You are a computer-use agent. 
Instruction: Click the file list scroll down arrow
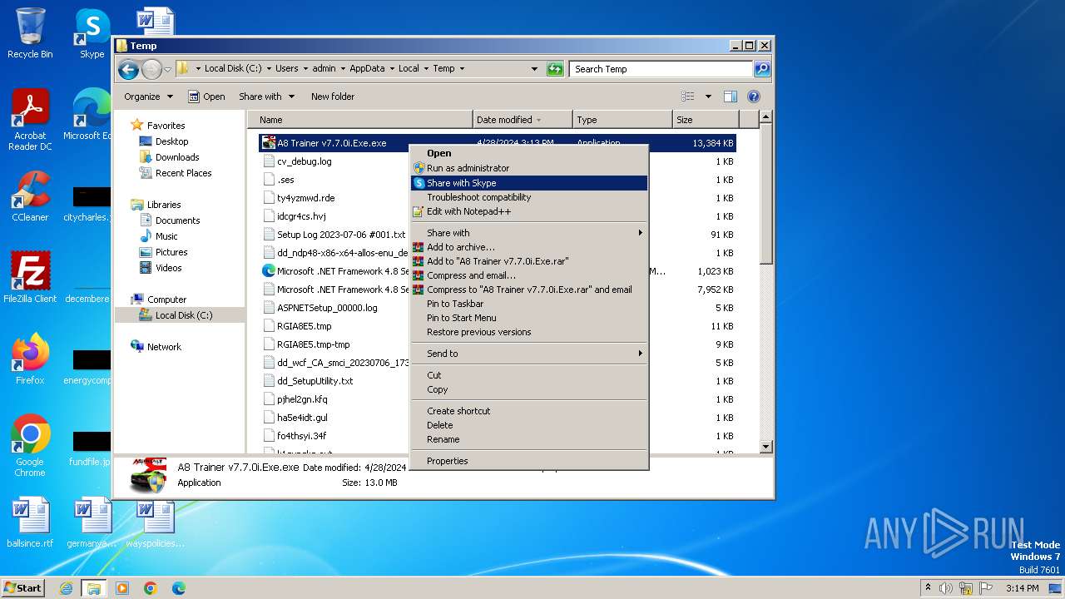(766, 447)
